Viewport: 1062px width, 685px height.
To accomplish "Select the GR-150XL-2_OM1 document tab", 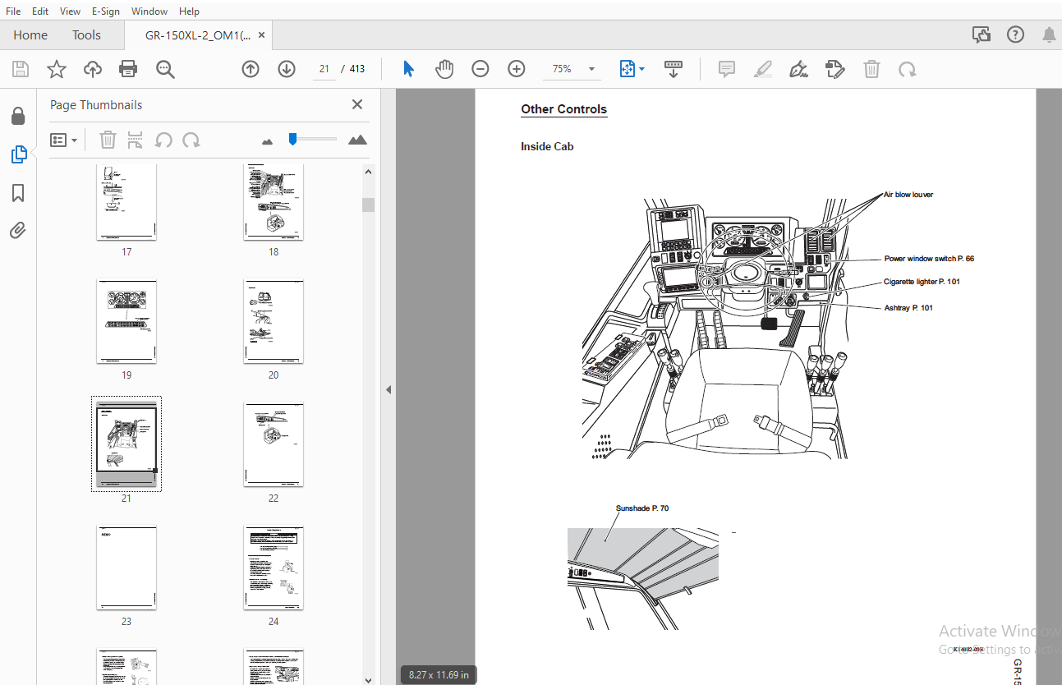I will pos(198,35).
